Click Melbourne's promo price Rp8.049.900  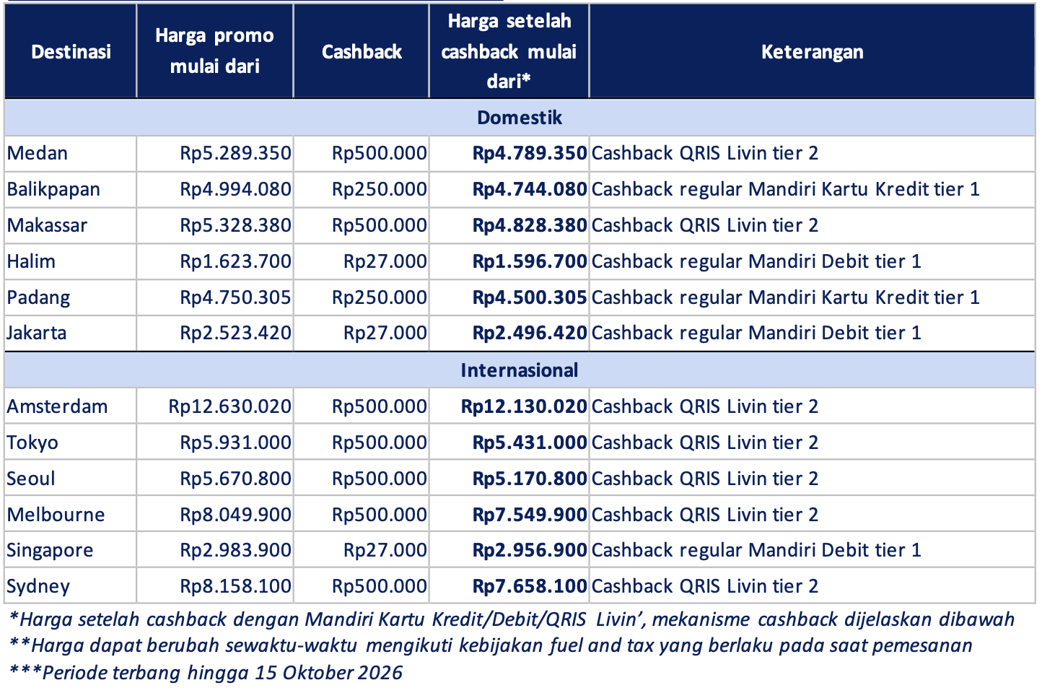[x=235, y=515]
